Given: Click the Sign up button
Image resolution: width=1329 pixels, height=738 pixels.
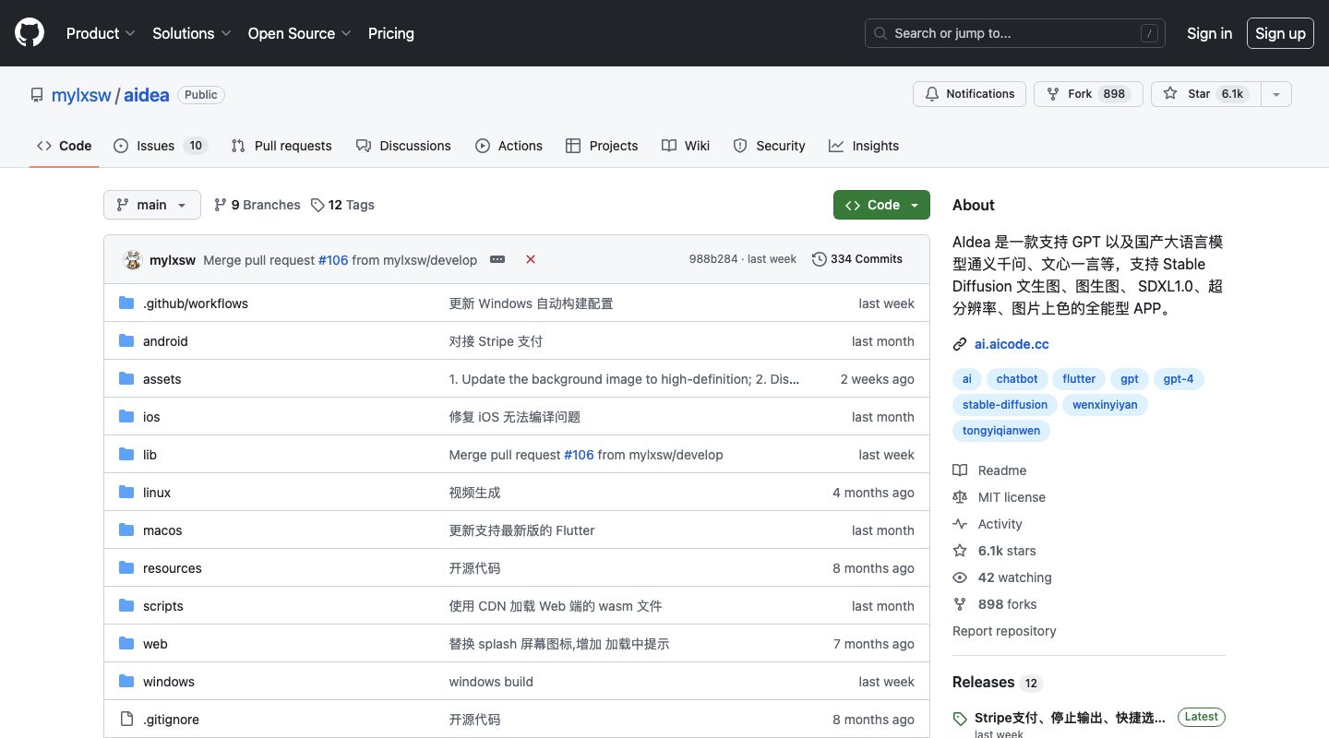Looking at the screenshot, I should 1280,33.
